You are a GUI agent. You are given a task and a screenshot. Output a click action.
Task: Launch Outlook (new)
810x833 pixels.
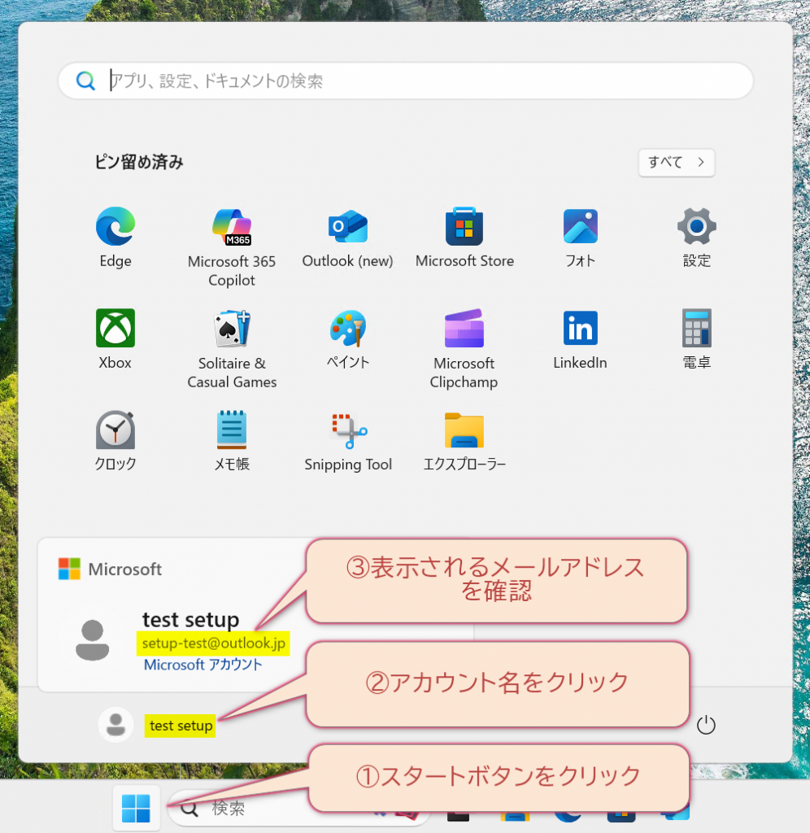pos(347,227)
